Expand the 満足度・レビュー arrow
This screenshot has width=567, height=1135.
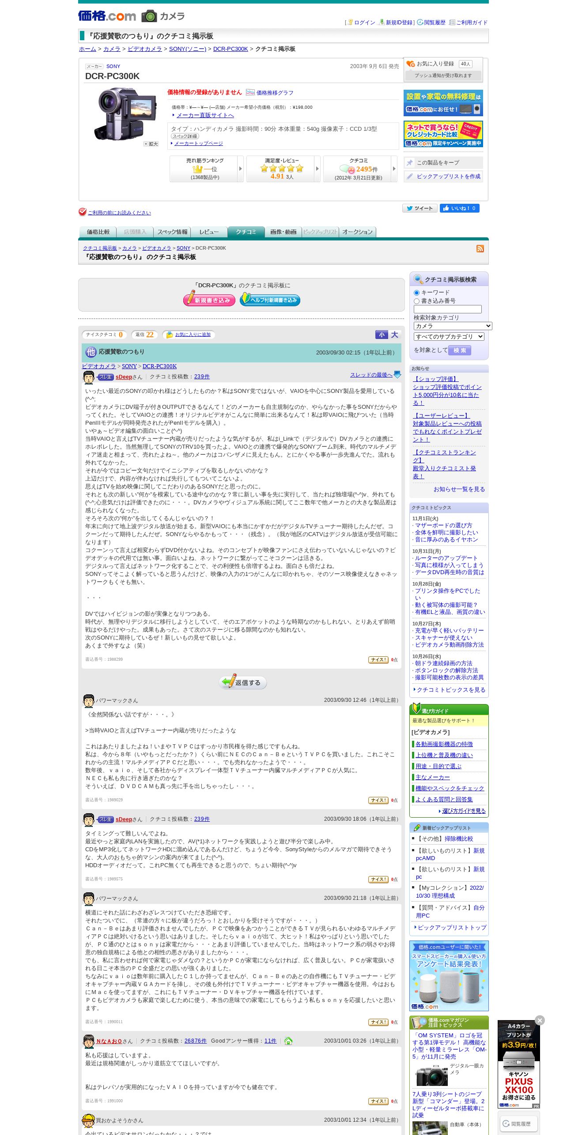(317, 169)
